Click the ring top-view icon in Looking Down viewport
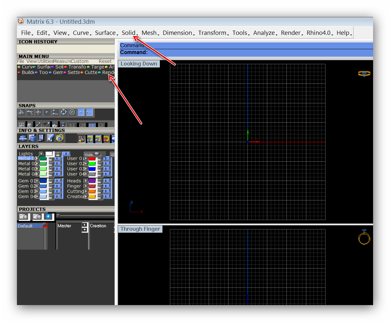 click(364, 73)
